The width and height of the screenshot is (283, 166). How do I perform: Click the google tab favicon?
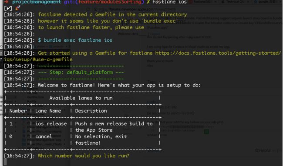click(x=256, y=2)
